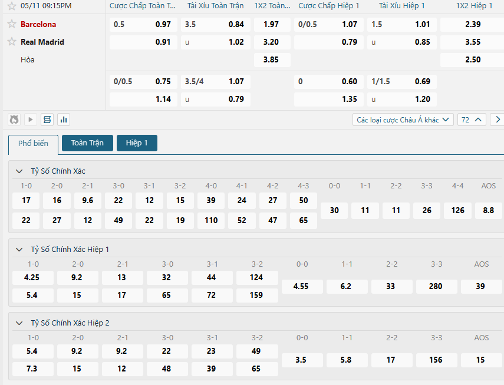Pick first-half under at odds 1.20

[x=402, y=99]
